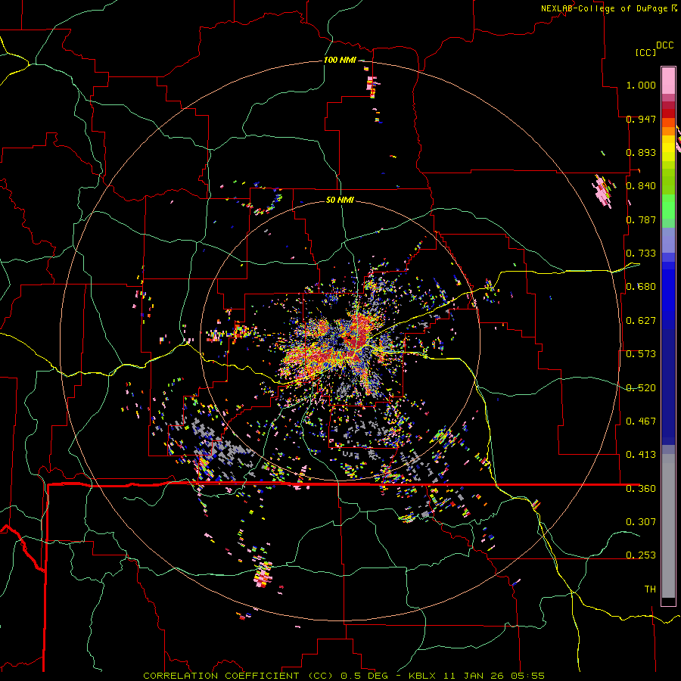Click the TH threshold label on legend

[x=650, y=589]
